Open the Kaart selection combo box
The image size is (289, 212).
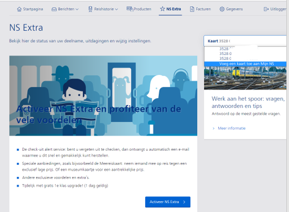click(245, 41)
